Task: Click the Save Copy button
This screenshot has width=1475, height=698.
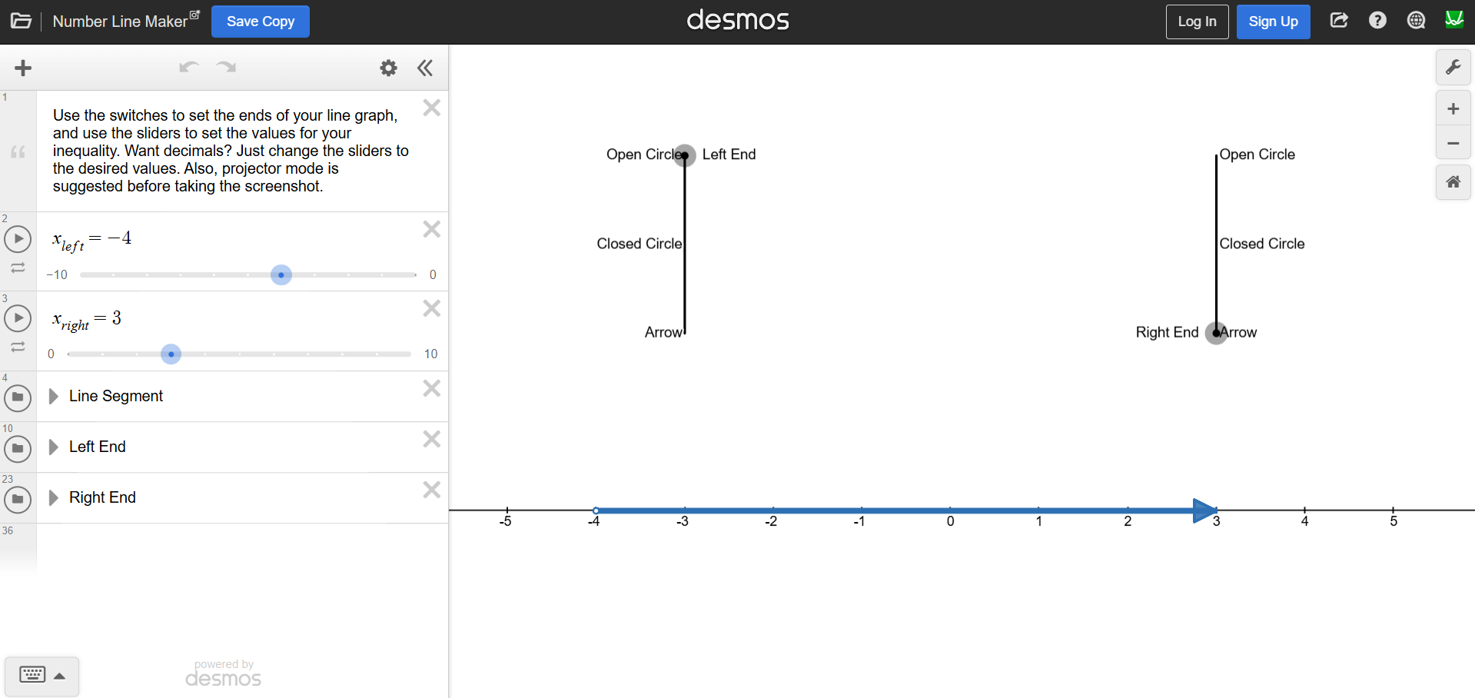Action: pyautogui.click(x=261, y=22)
